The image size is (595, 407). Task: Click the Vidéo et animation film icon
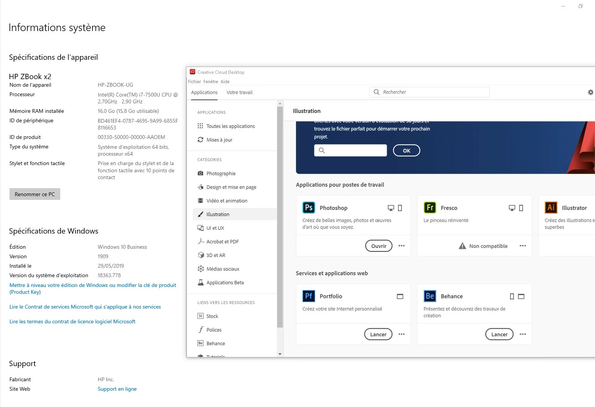(200, 201)
